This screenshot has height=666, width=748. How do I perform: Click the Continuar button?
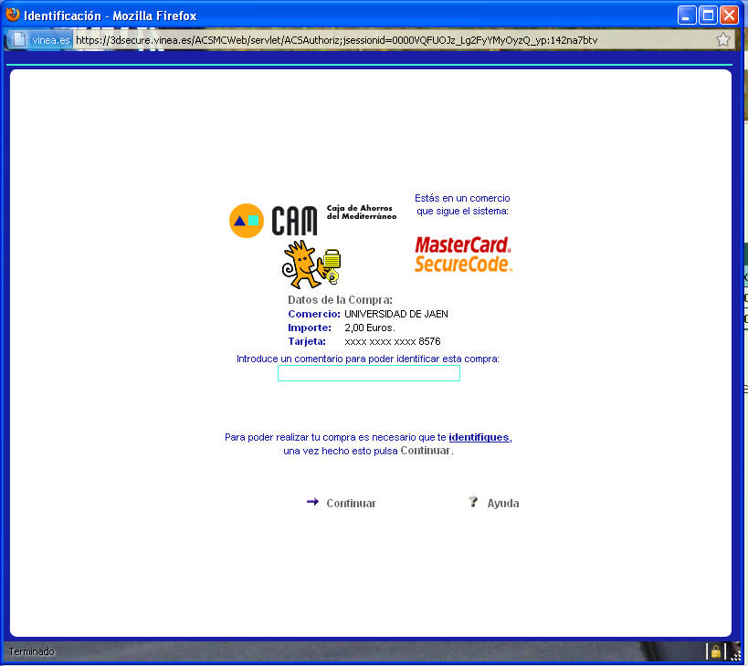click(351, 503)
